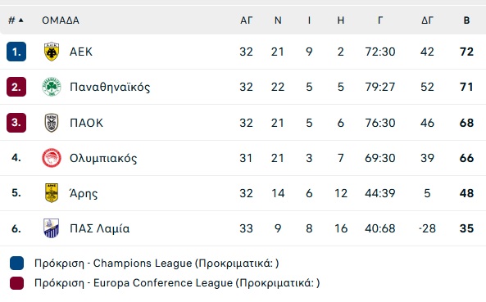
Task: Sort table by ΑΓ column header
Action: point(247,20)
